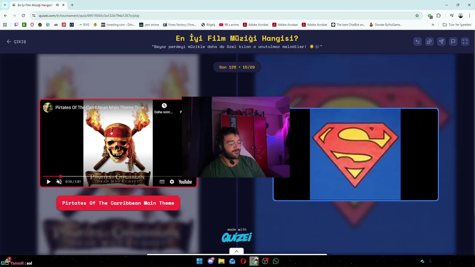Click the undo last pick icon
This screenshot has width=475, height=267.
pyautogui.click(x=417, y=42)
